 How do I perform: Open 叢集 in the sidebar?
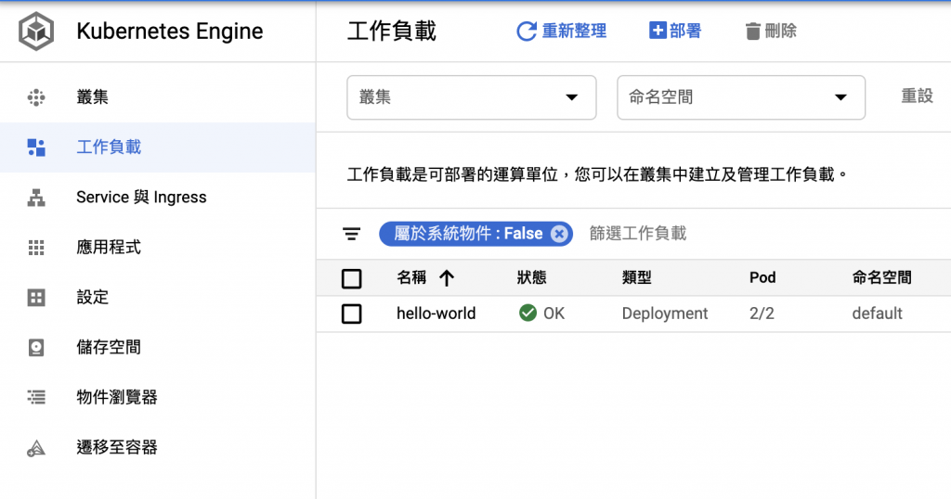pyautogui.click(x=158, y=96)
